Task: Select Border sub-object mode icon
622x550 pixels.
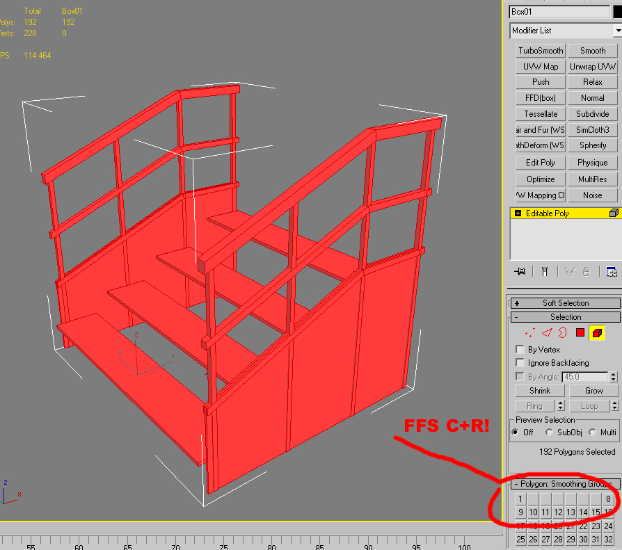Action: point(563,333)
